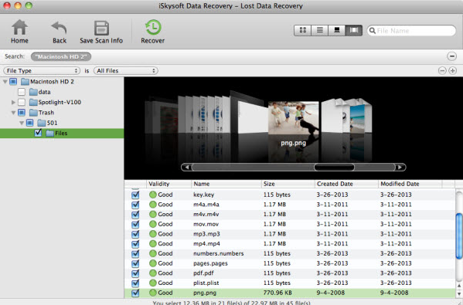Open the All Files dropdown
The height and width of the screenshot is (305, 463).
pos(126,71)
